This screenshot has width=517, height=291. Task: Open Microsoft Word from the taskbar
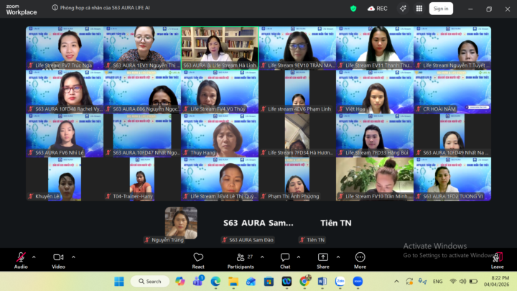pyautogui.click(x=322, y=282)
